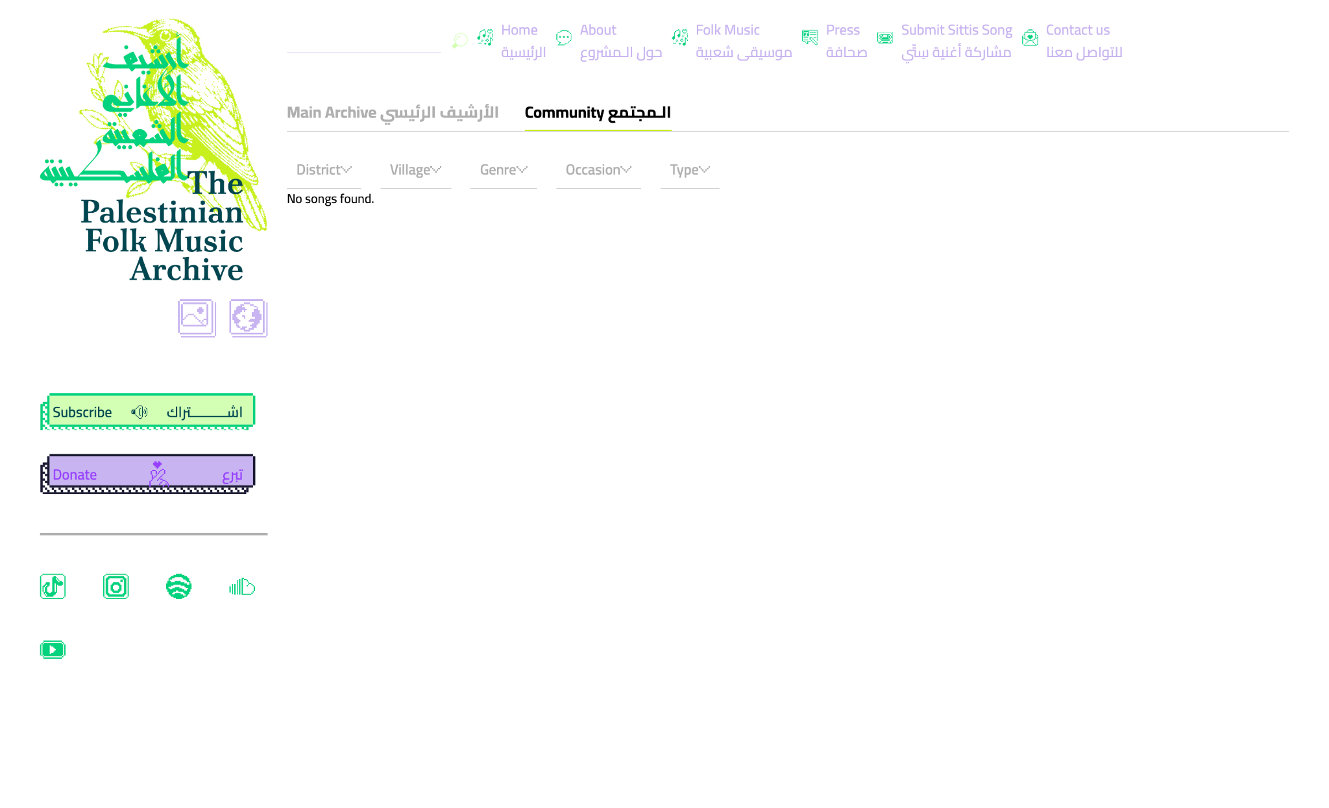Open the Instagram social icon
This screenshot has height=808, width=1329.
116,587
